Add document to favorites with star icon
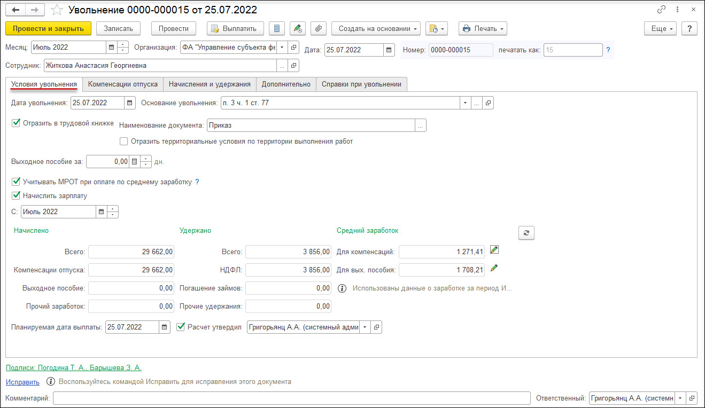 [56, 10]
